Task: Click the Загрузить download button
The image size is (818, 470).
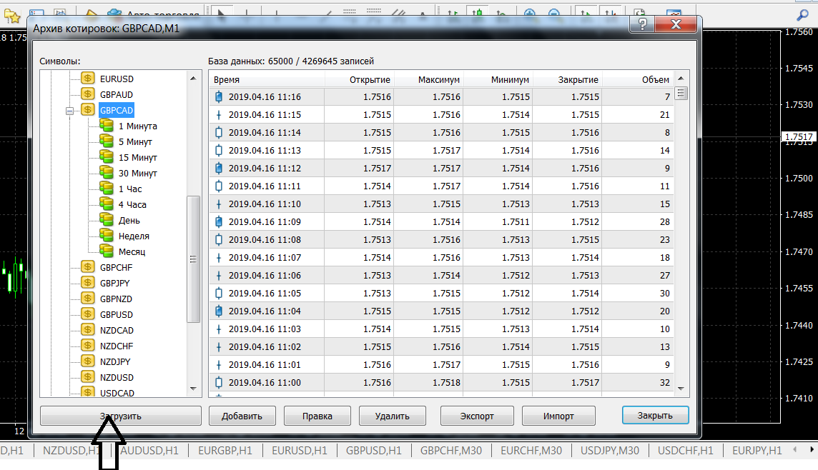Action: [x=121, y=416]
